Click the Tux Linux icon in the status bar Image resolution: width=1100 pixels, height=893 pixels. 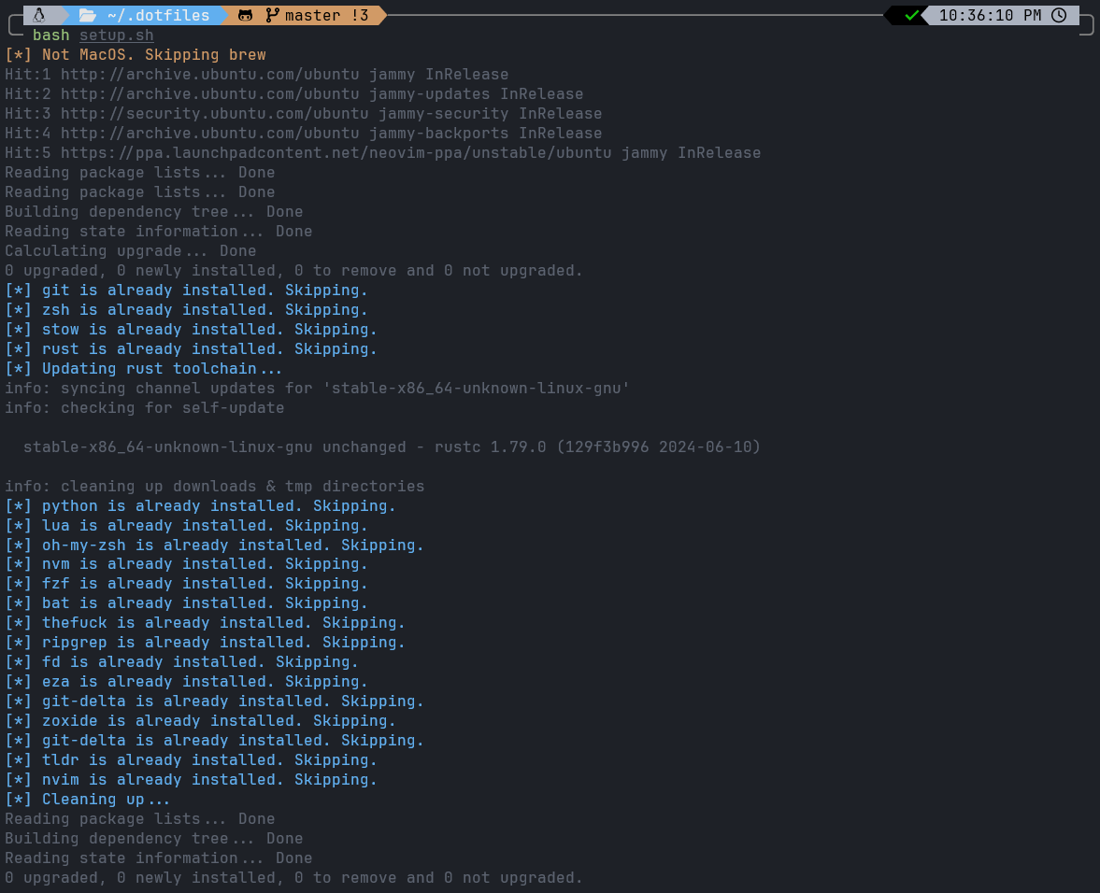tap(39, 15)
